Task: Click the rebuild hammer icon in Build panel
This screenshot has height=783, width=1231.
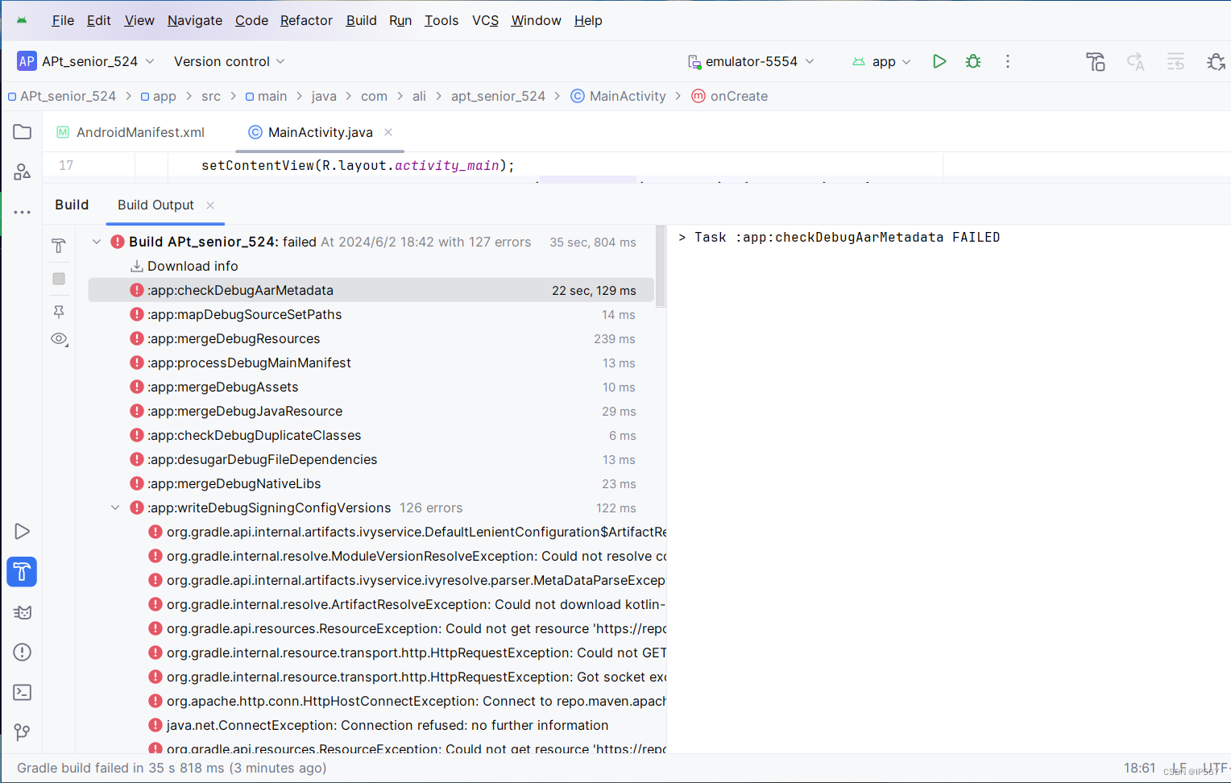Action: coord(59,246)
